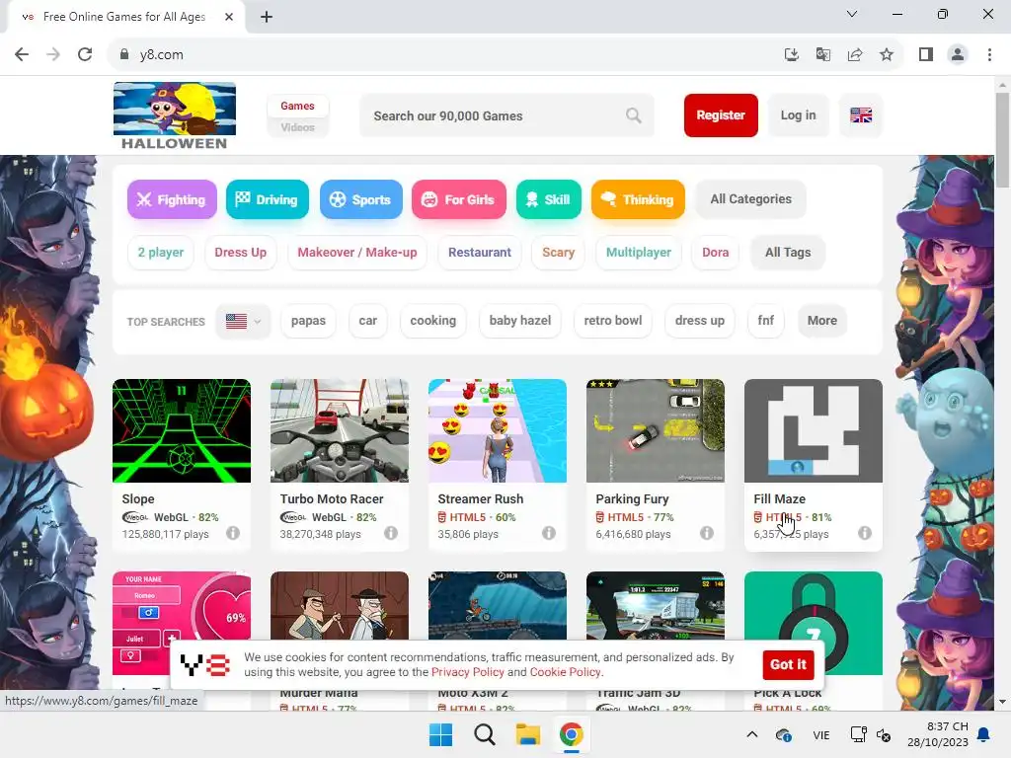Click the red Register button
The width and height of the screenshot is (1011, 758).
coord(721,115)
